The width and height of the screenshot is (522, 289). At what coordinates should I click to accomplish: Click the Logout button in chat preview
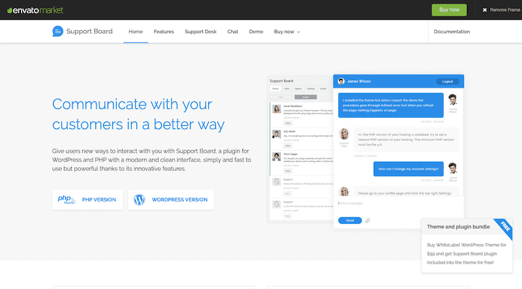coord(448,82)
